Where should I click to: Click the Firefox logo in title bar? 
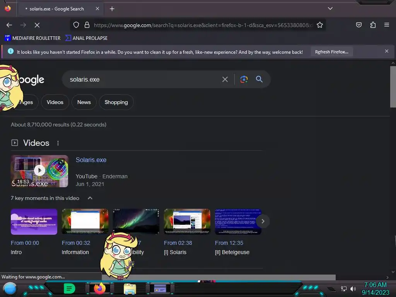pos(8,9)
